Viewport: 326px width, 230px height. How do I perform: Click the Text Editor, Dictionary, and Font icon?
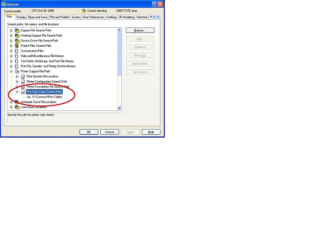pyautogui.click(x=17, y=61)
